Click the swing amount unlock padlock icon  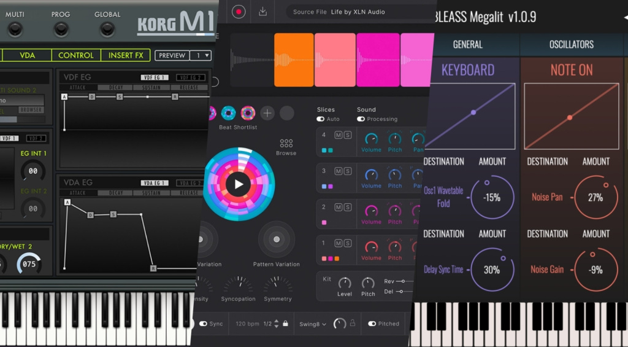tap(353, 324)
